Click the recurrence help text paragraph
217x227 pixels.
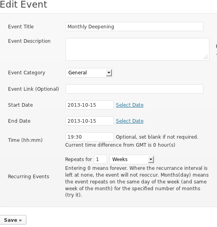point(137,181)
